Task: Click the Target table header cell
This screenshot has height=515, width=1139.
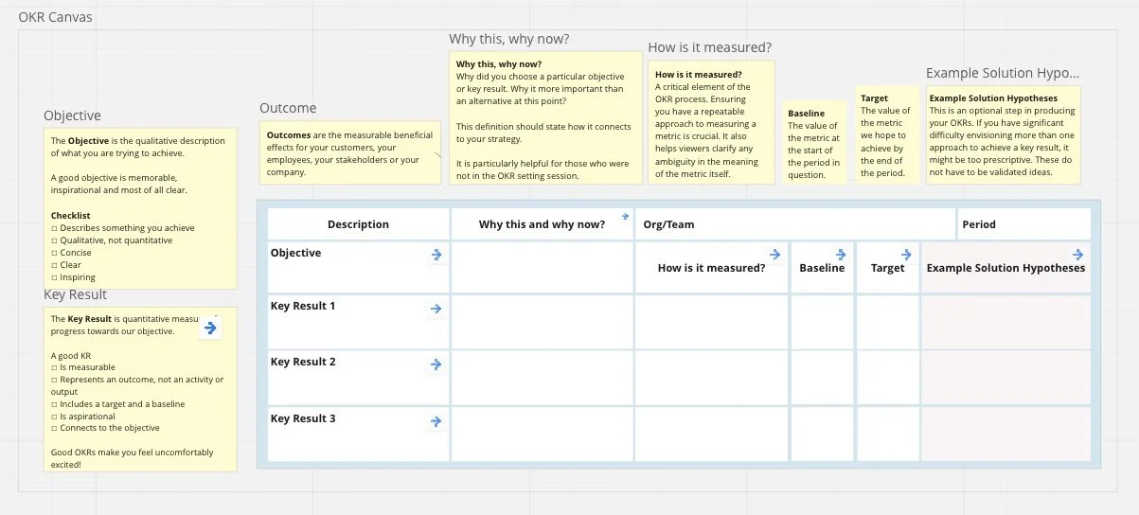Action: tap(888, 268)
